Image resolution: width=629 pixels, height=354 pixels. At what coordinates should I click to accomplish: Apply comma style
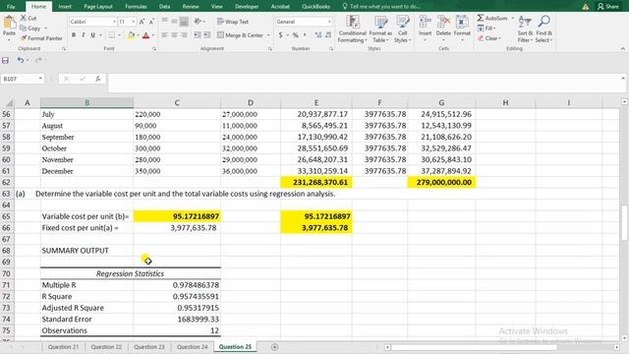click(305, 35)
